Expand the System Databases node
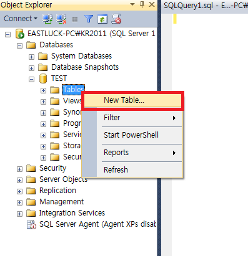The image size is (248, 256). click(31, 57)
